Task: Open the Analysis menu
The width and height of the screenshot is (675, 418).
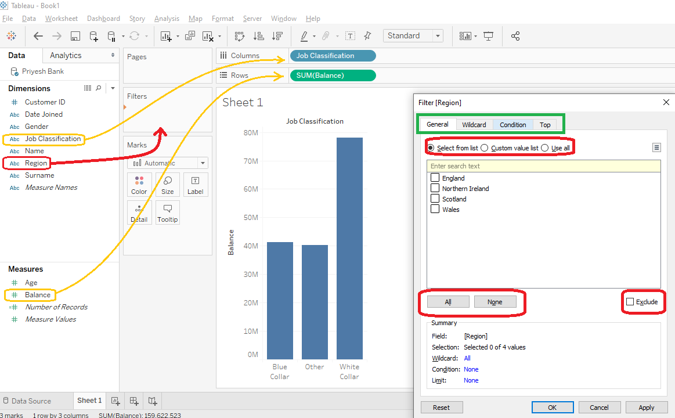Action: pos(167,18)
